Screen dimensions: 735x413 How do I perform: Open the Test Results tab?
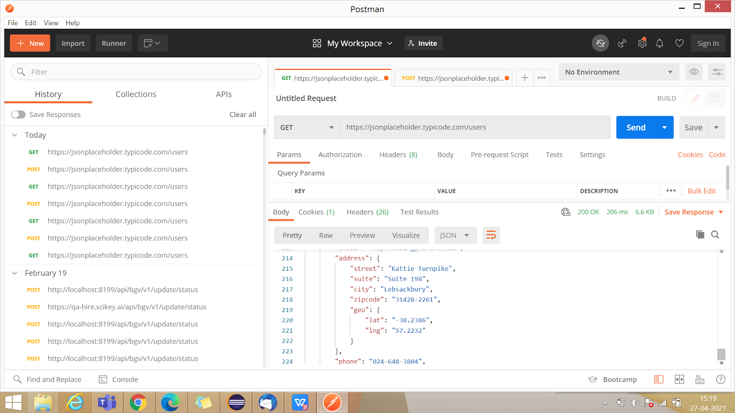(x=419, y=212)
